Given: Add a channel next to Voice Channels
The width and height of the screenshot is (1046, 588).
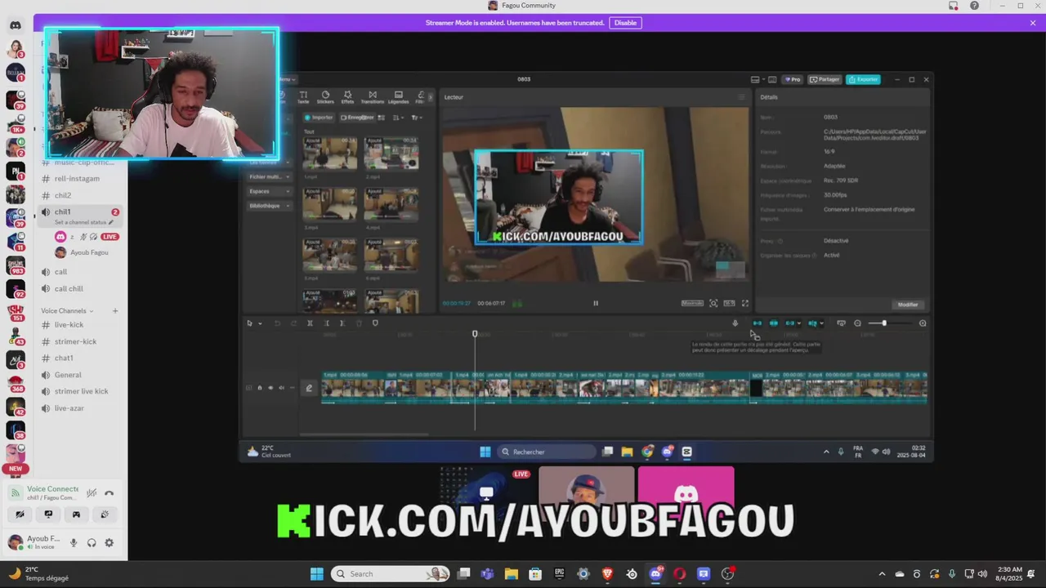Looking at the screenshot, I should point(115,310).
